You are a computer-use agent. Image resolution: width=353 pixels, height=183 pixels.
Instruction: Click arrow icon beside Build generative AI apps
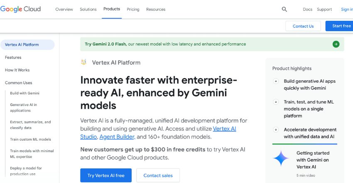[x=276, y=81]
